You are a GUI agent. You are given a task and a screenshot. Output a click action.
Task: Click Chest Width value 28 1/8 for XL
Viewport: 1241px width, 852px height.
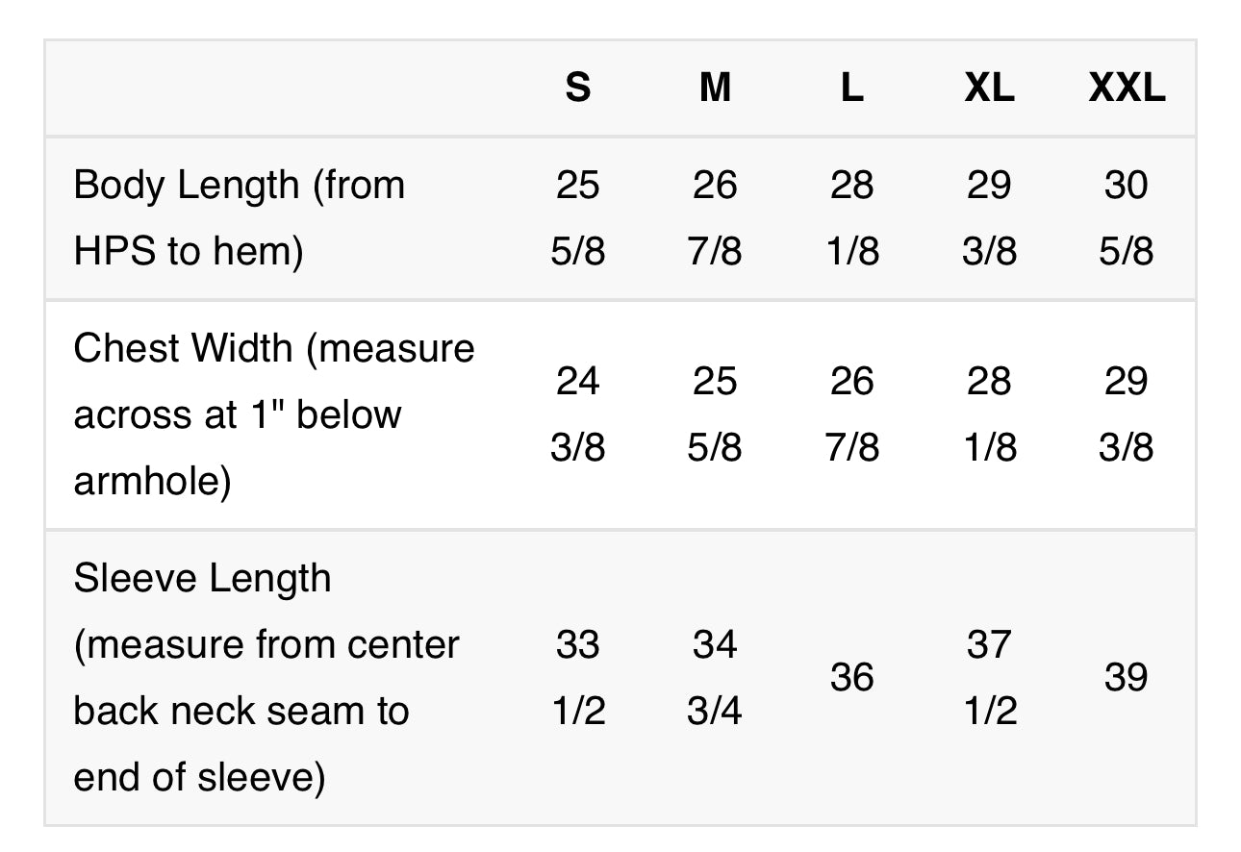[989, 414]
